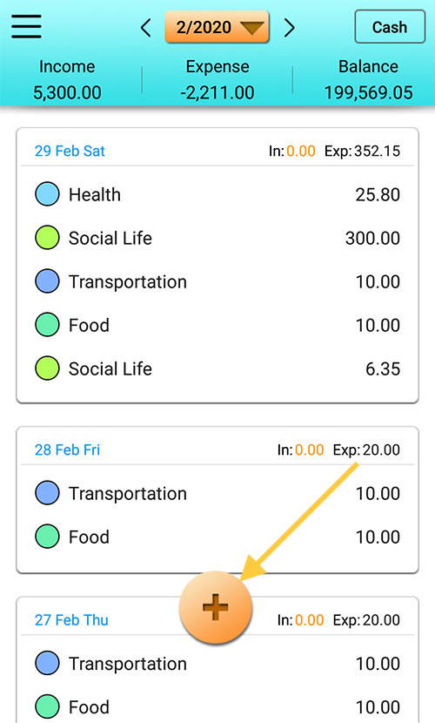Image resolution: width=435 pixels, height=723 pixels.
Task: Select 29 Feb Sat date header
Action: [70, 151]
